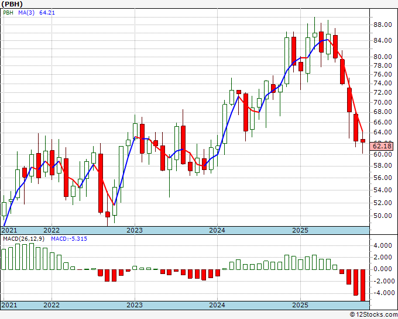Click the 64.00 price axis label
This screenshot has width=398, height=319.
pyautogui.click(x=382, y=133)
